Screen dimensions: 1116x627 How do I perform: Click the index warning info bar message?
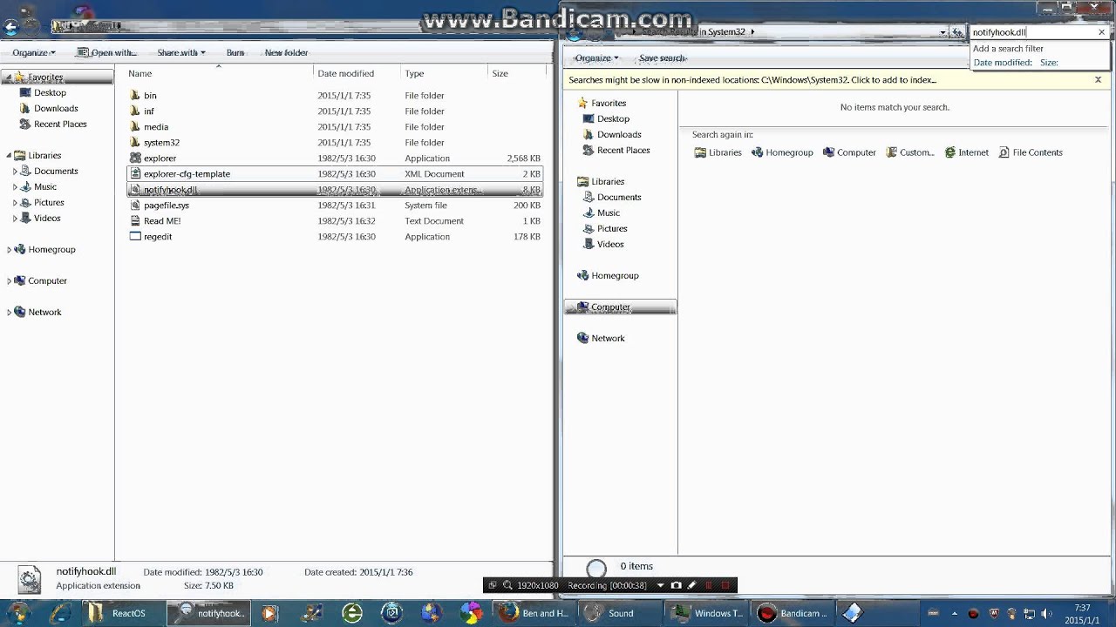[752, 80]
